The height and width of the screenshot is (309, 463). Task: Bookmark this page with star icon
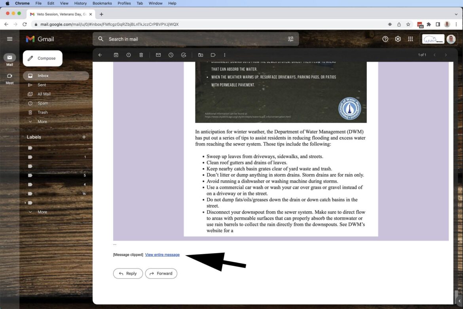click(x=408, y=24)
